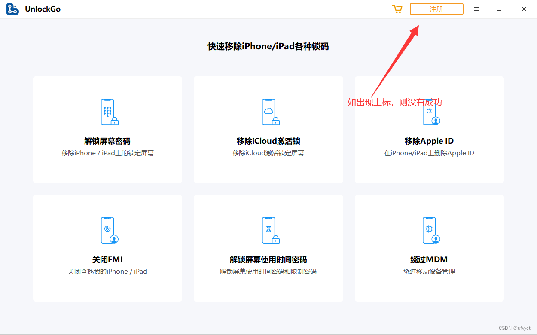Select the 移除Apple ID title
The width and height of the screenshot is (537, 335).
click(429, 141)
